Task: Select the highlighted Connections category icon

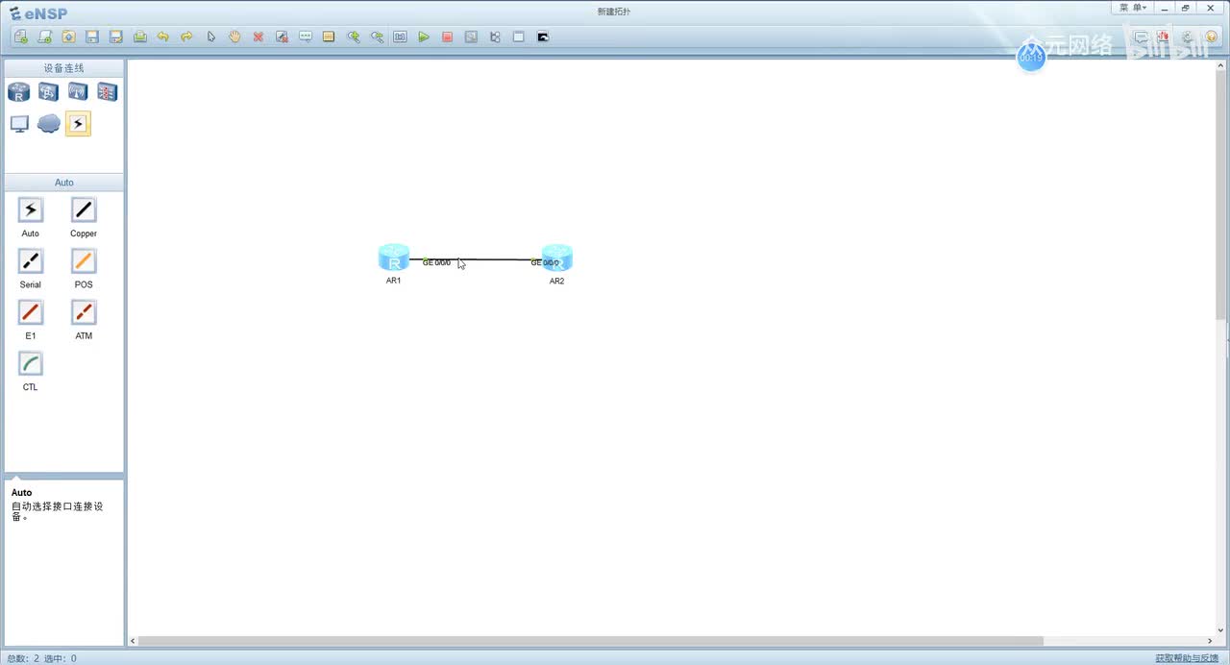Action: pyautogui.click(x=78, y=124)
